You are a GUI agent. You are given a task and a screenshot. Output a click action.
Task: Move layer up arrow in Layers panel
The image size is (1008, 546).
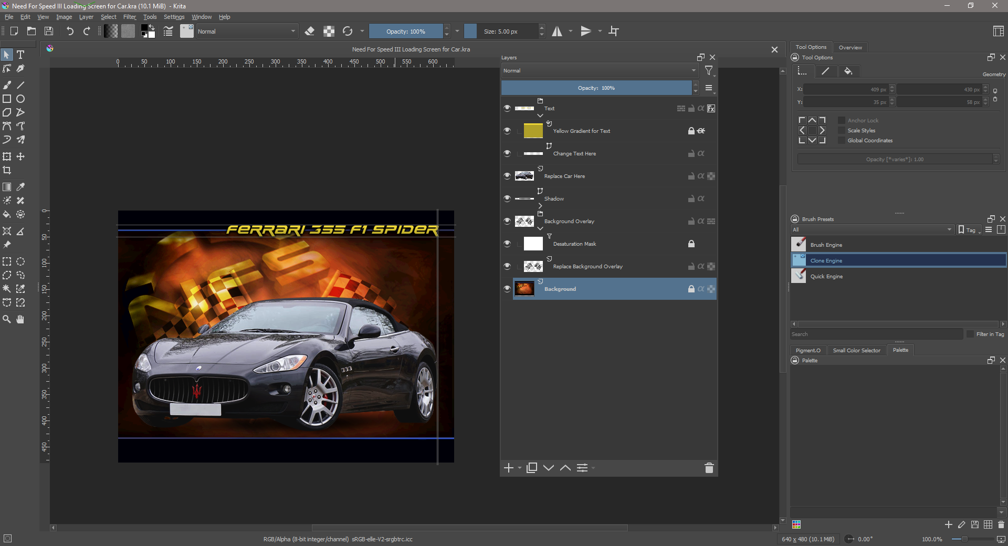pos(565,468)
